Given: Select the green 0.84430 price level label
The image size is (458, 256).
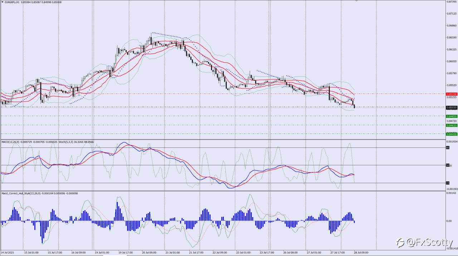Looking at the screenshot, I should pyautogui.click(x=452, y=134).
